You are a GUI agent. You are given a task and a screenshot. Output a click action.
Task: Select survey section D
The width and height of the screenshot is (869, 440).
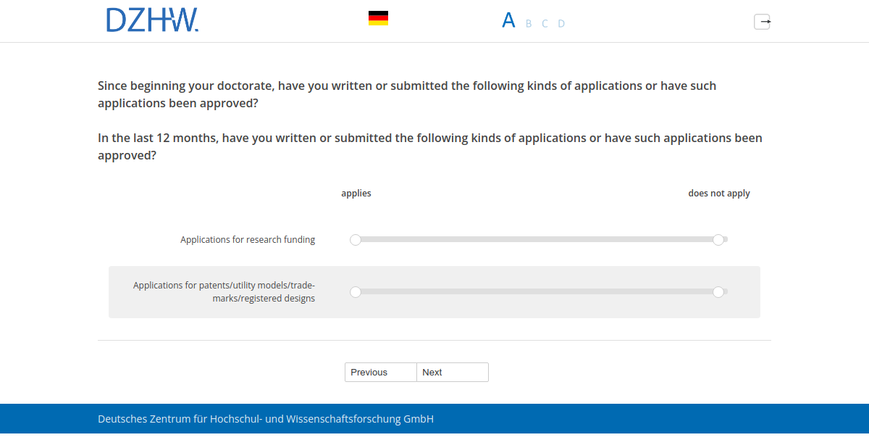(561, 23)
